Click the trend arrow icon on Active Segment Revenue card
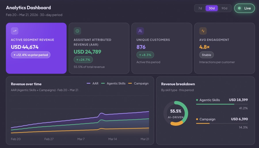 coord(15,31)
